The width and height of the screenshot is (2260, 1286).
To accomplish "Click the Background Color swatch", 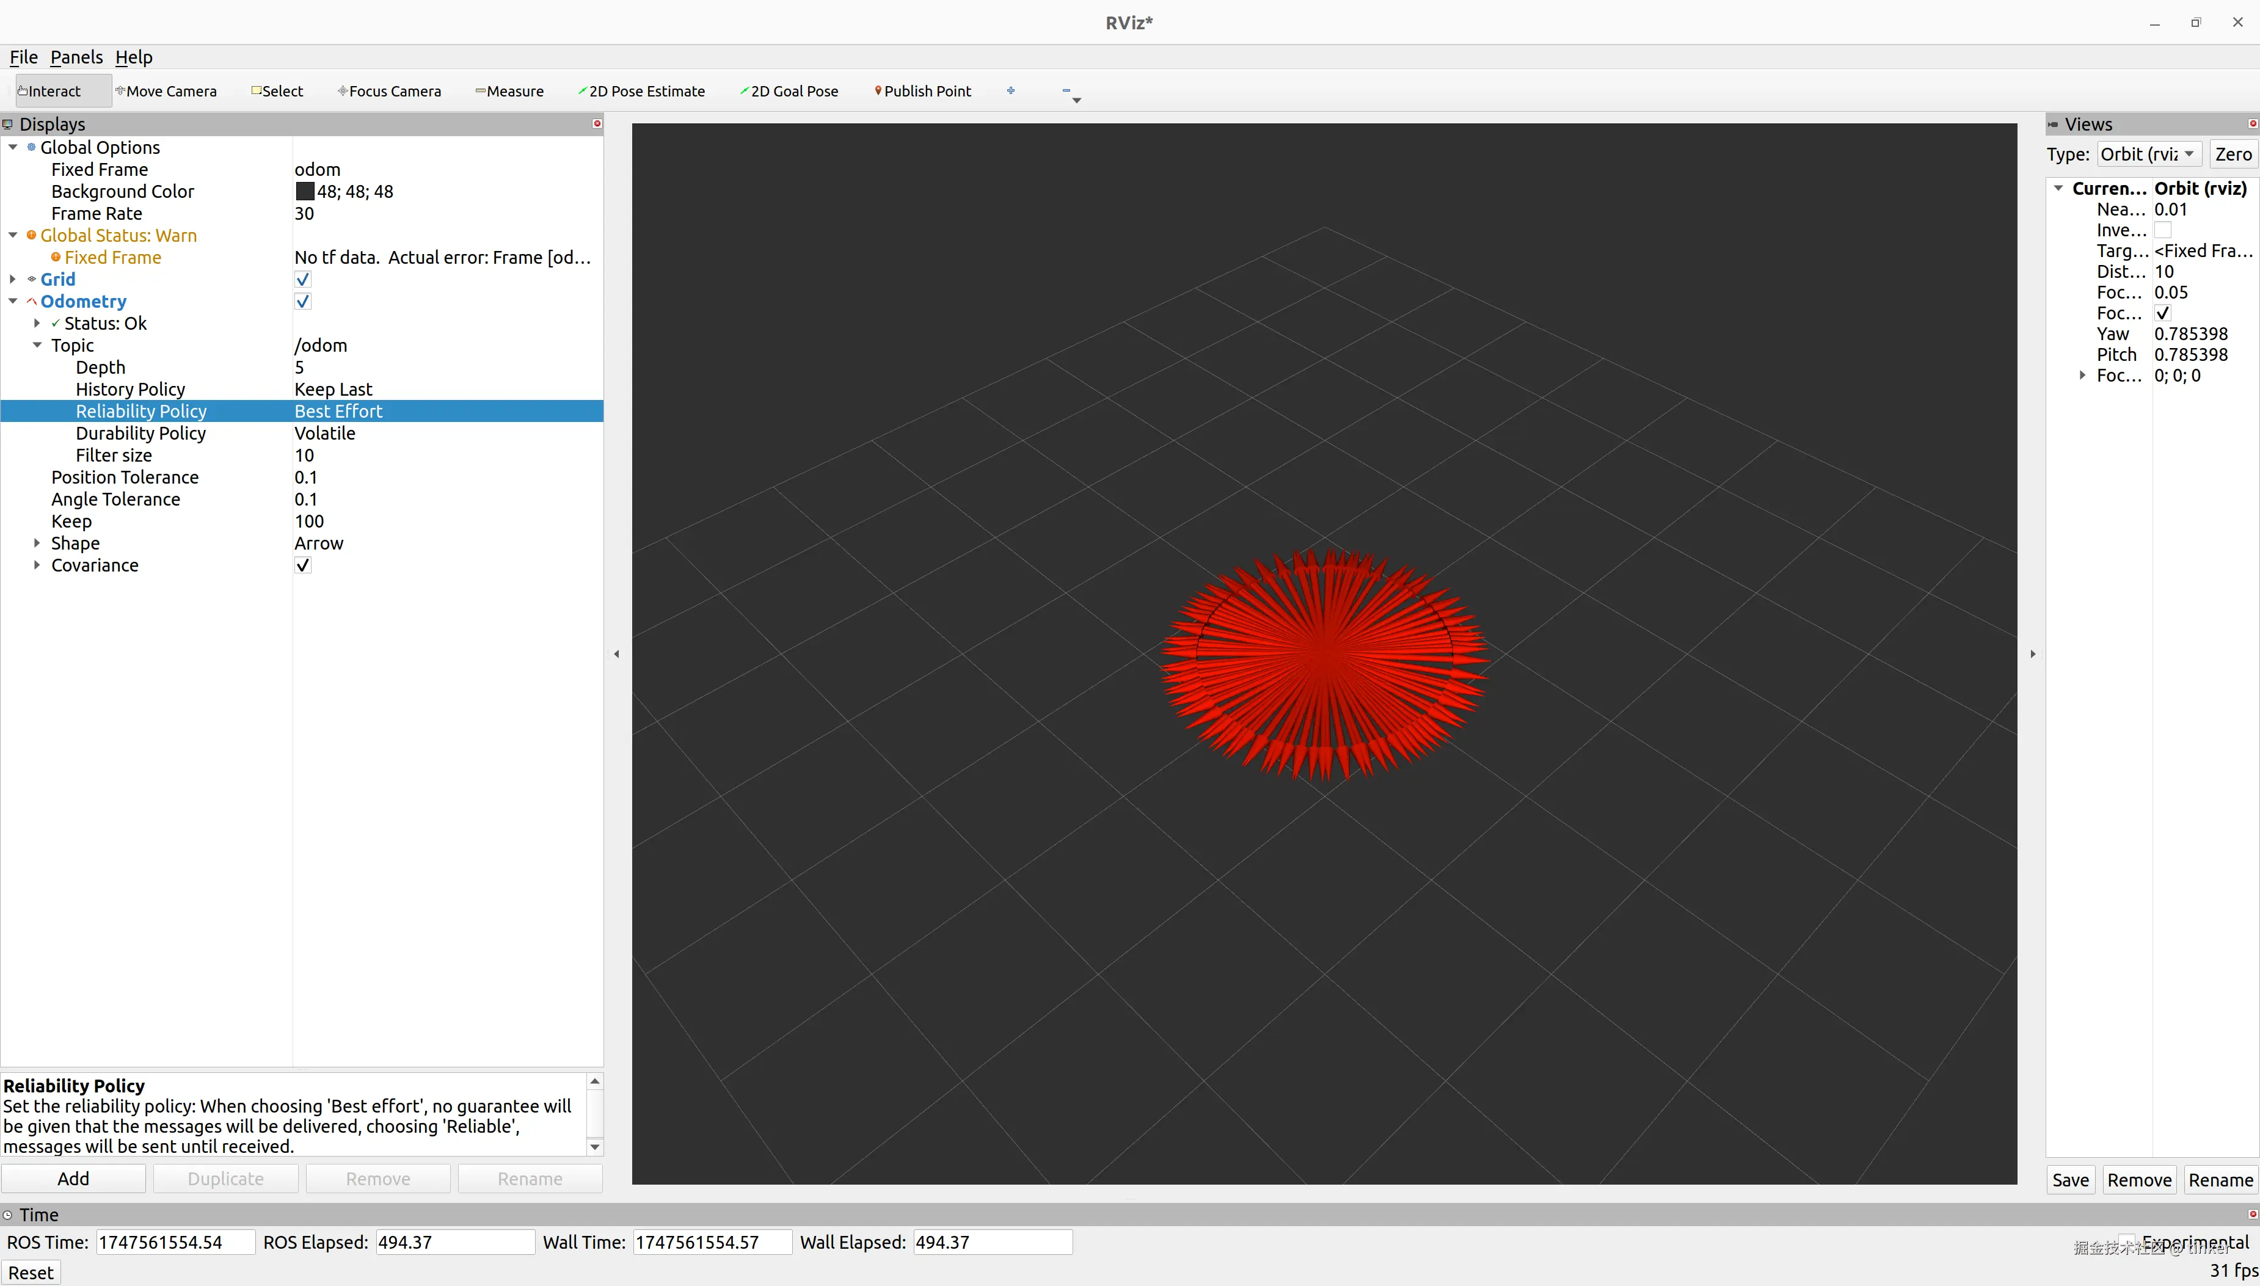I will click(305, 192).
